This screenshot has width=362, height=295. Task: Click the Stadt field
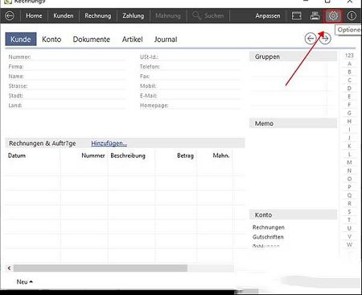click(67, 96)
